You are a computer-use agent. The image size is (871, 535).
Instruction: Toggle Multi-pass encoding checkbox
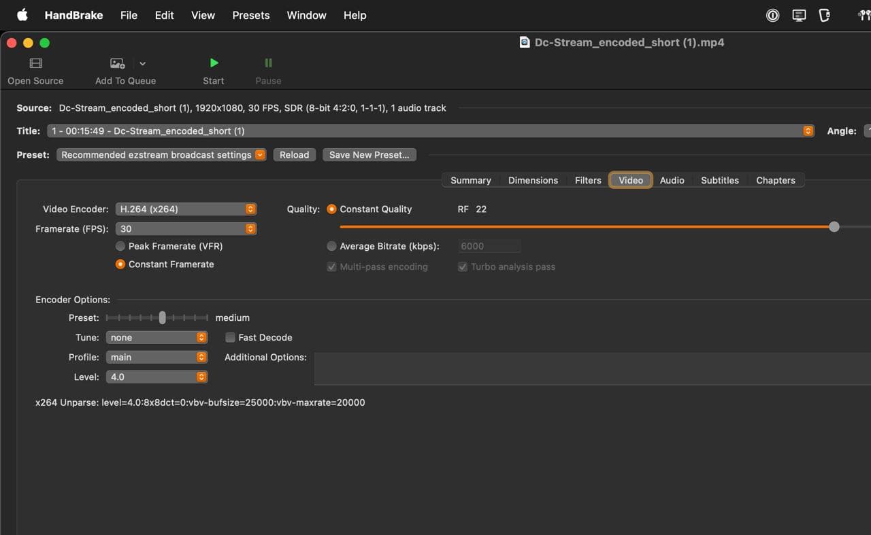coord(332,266)
